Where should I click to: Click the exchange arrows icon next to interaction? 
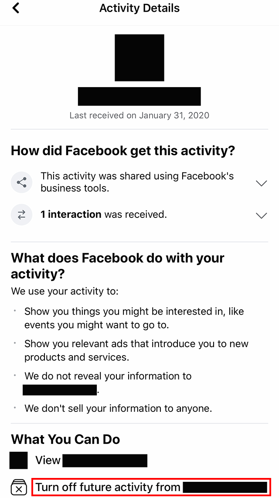(x=21, y=214)
